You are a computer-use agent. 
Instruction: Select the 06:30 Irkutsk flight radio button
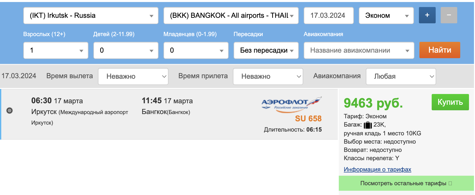point(10,111)
